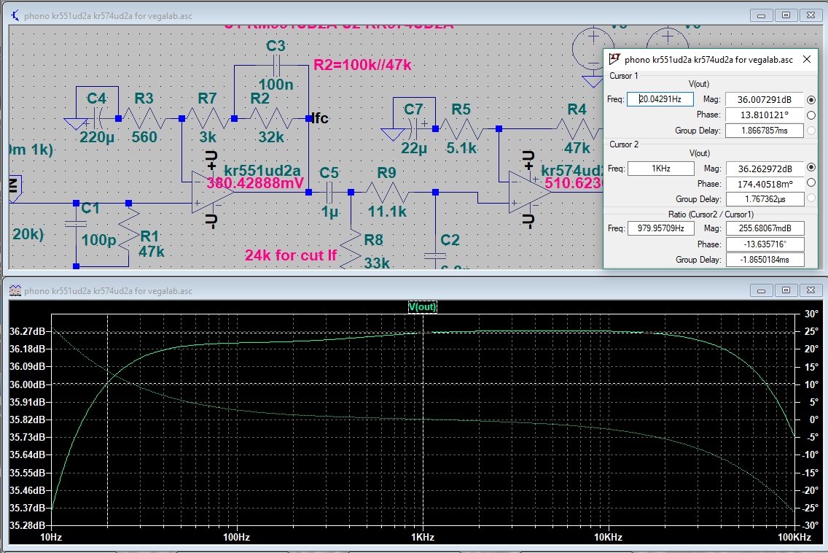
Task: Close the cursor readout dialog
Action: click(806, 59)
